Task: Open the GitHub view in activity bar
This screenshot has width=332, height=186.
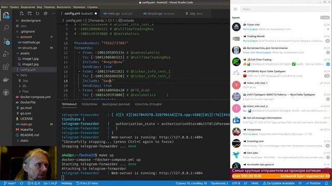Action: 6,92
